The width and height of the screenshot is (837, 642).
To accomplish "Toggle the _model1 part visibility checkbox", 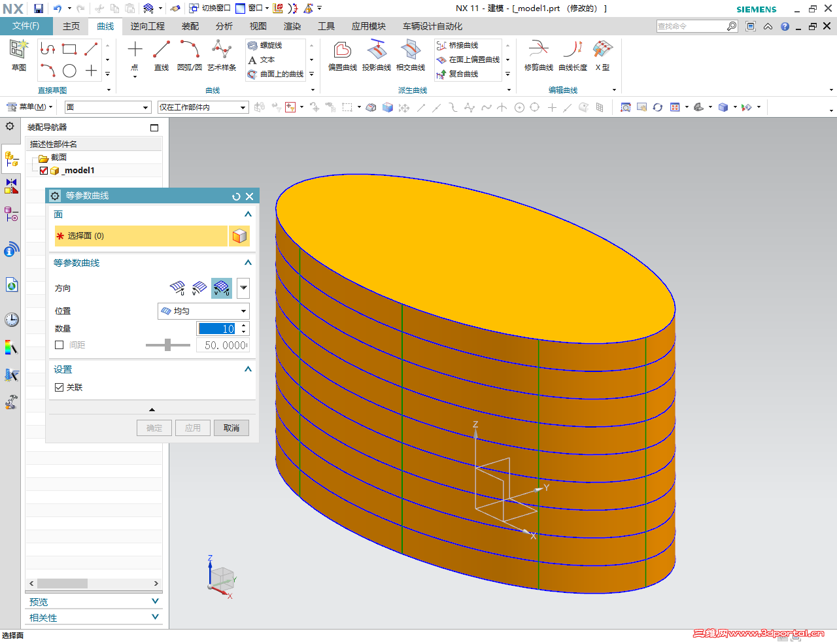I will pos(44,171).
